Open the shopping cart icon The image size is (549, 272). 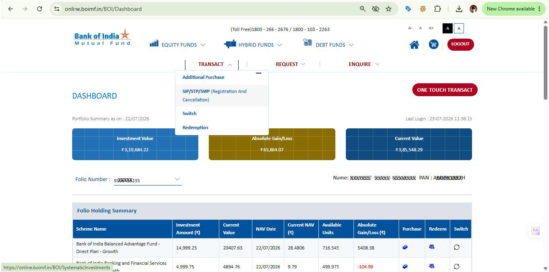(433, 45)
